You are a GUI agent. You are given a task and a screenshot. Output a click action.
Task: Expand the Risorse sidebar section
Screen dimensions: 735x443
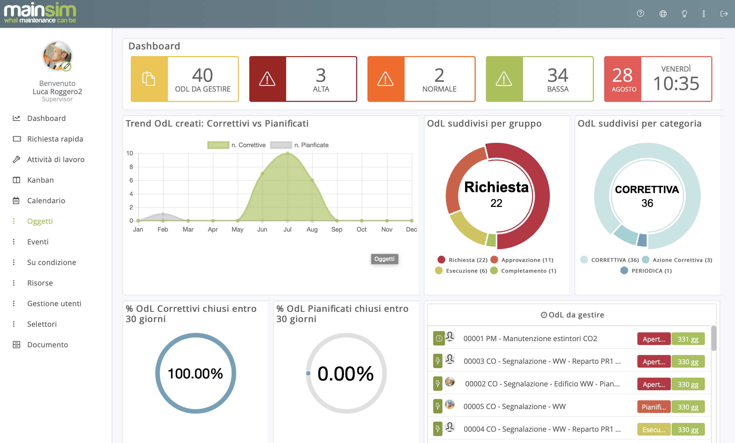40,283
